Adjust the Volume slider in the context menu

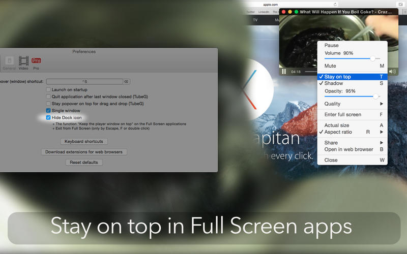352,58
